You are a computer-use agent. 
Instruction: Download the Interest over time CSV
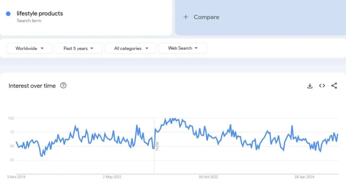(310, 86)
